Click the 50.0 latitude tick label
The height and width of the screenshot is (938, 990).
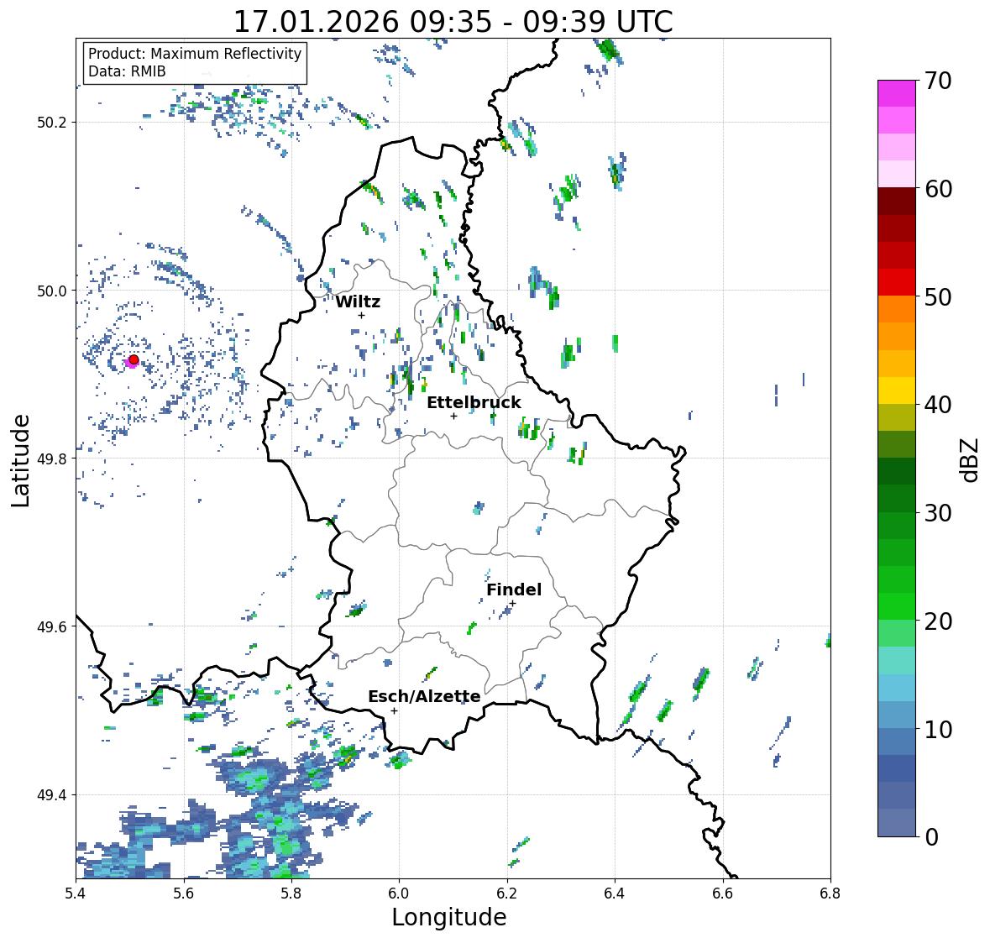tap(52, 291)
